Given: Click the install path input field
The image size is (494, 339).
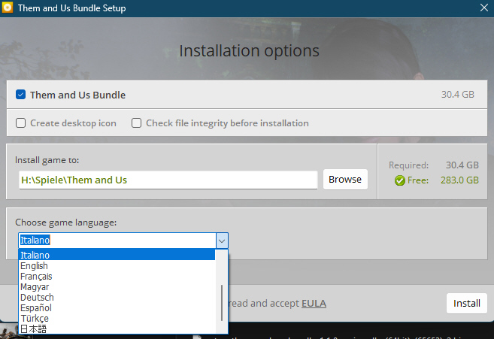Looking at the screenshot, I should (x=168, y=180).
